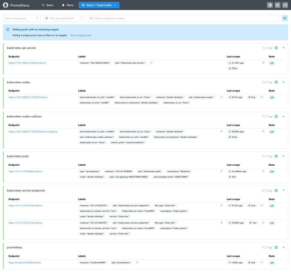Click the 73ms scrape duration badge
This screenshot has height=272, width=291.
point(233,68)
